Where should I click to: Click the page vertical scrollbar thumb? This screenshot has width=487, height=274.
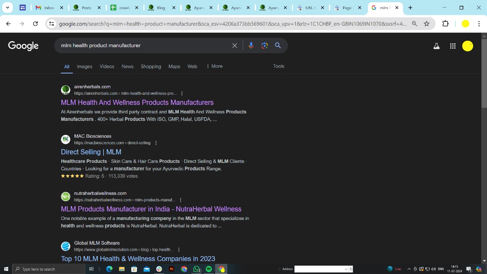coord(484,73)
